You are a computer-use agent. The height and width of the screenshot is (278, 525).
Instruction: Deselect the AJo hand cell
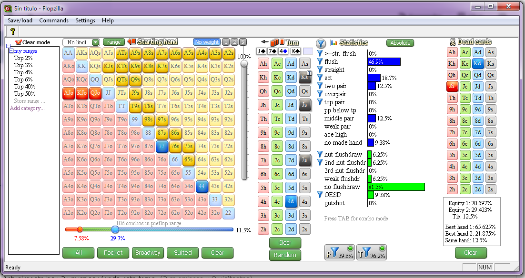(x=68, y=93)
